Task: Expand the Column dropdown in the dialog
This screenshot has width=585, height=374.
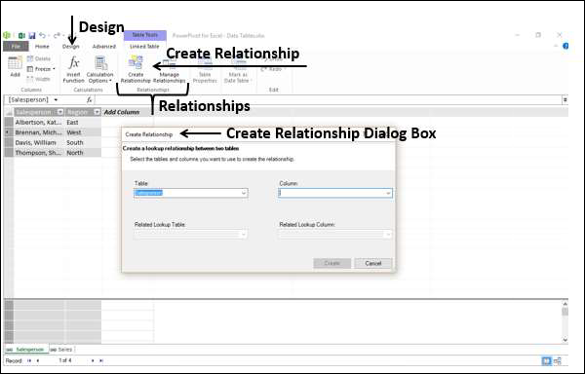Action: click(x=388, y=193)
